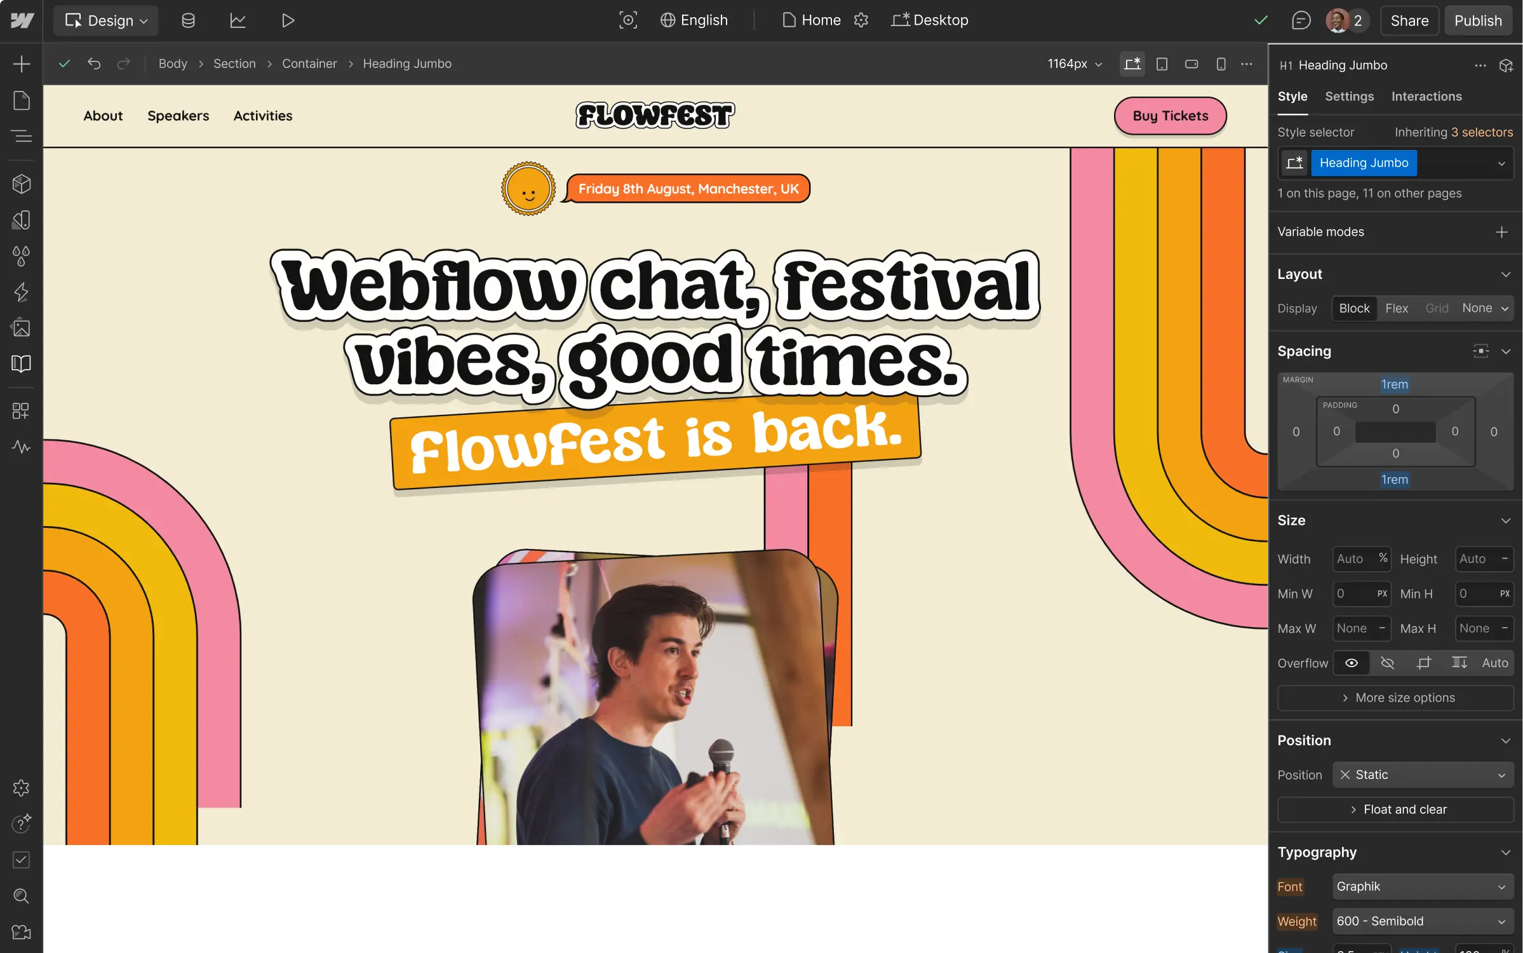
Task: Open the Navigator panel
Action: pos(21,136)
